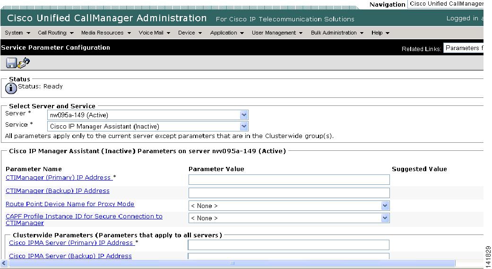This screenshot has height=269, width=492.
Task: Open the Navigation dropdown at top right
Action: click(445, 4)
